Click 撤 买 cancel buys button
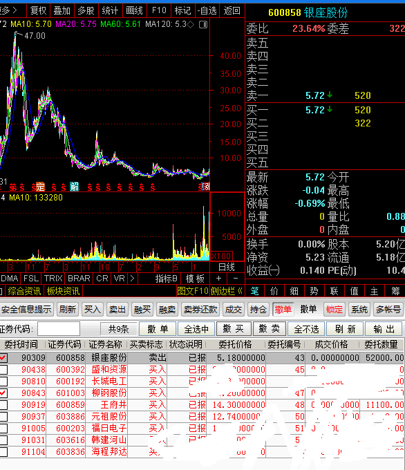Image resolution: width=405 pixels, height=470 pixels. 233,329
